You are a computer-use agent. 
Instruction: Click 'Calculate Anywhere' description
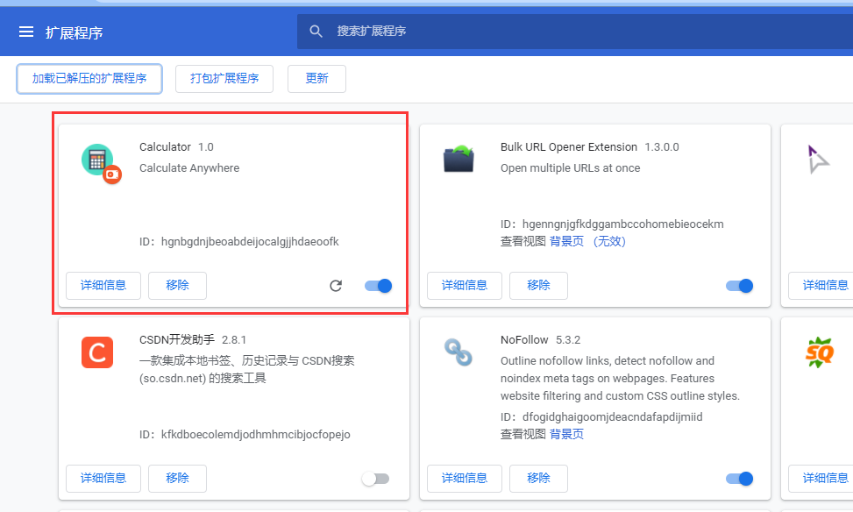pos(189,168)
